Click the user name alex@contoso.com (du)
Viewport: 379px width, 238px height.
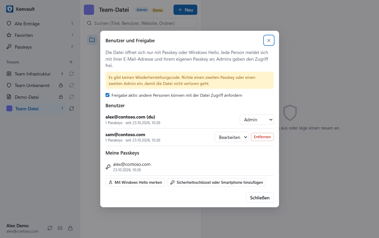pos(130,117)
